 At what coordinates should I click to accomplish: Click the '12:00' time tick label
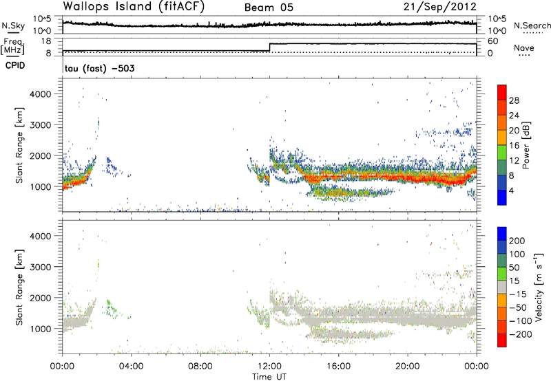[x=269, y=367]
